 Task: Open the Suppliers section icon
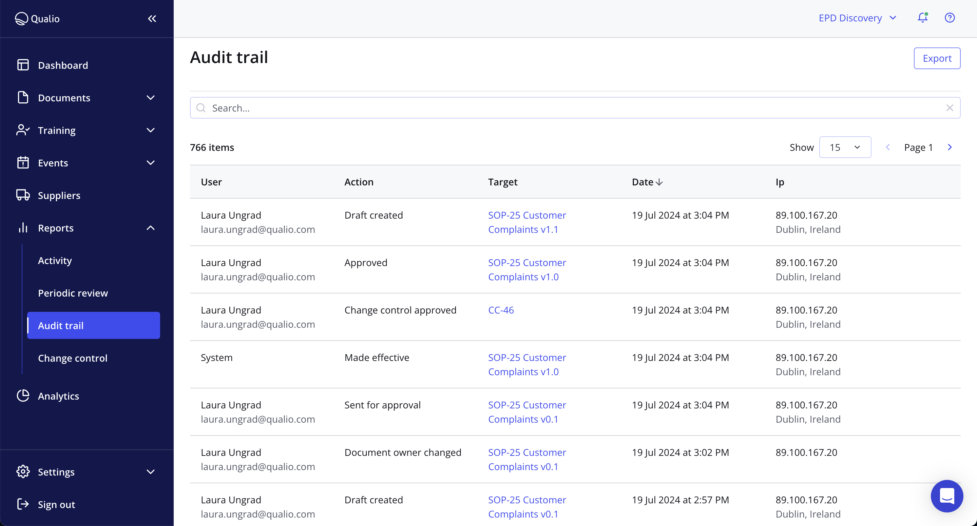pos(22,195)
